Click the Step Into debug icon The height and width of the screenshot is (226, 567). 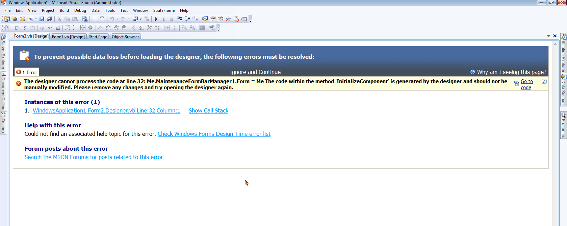179,19
